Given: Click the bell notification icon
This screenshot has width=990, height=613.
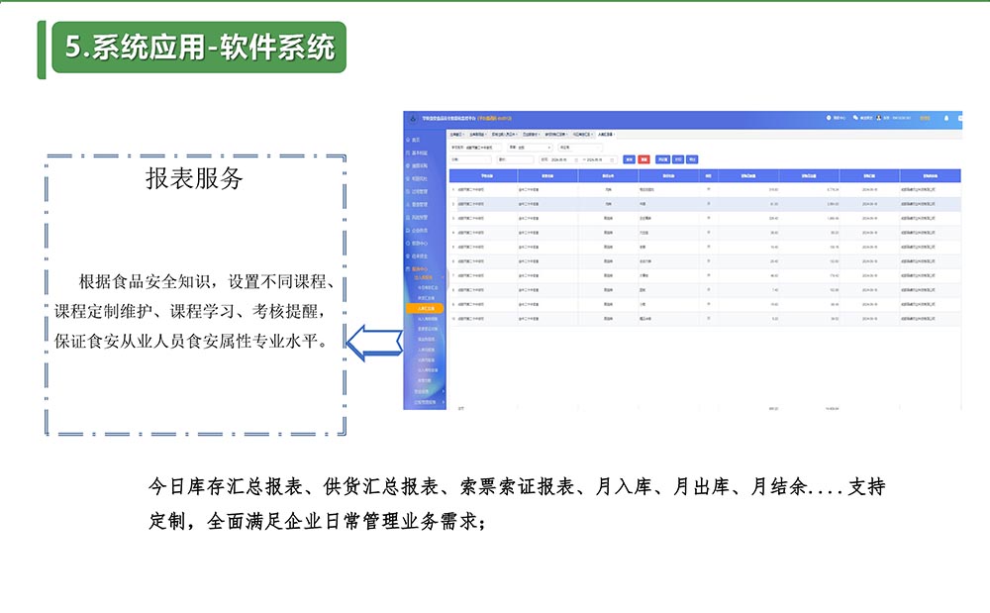Looking at the screenshot, I should tap(946, 118).
